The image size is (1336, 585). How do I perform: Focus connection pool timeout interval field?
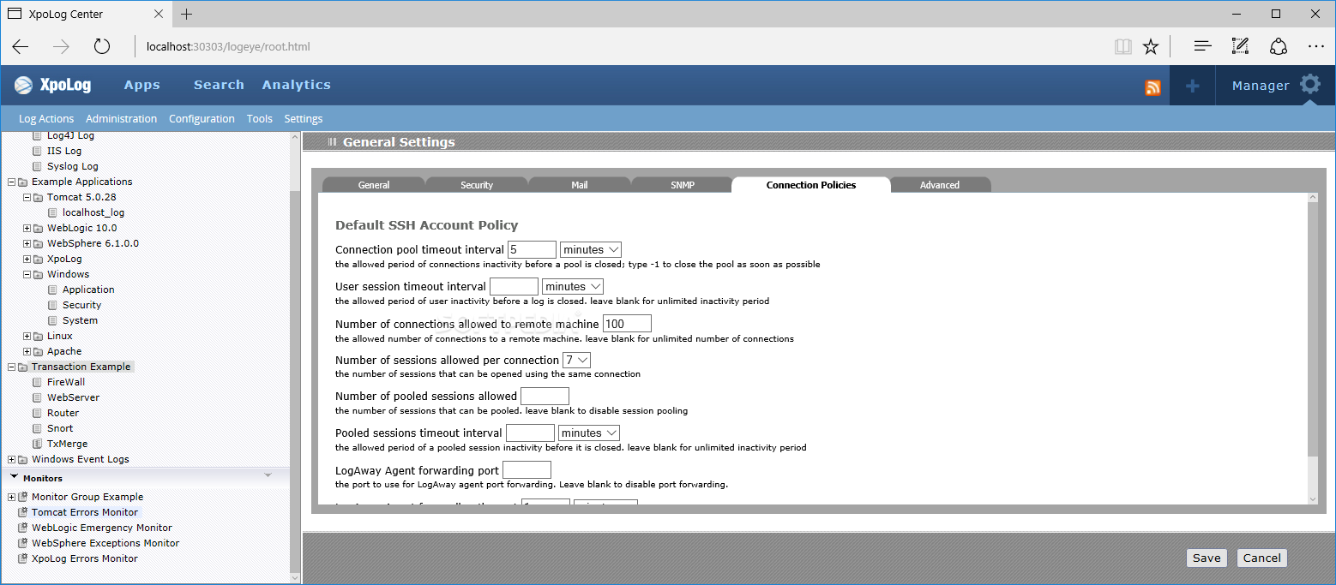click(533, 250)
